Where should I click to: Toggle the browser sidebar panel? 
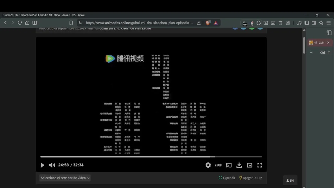[x=307, y=23]
